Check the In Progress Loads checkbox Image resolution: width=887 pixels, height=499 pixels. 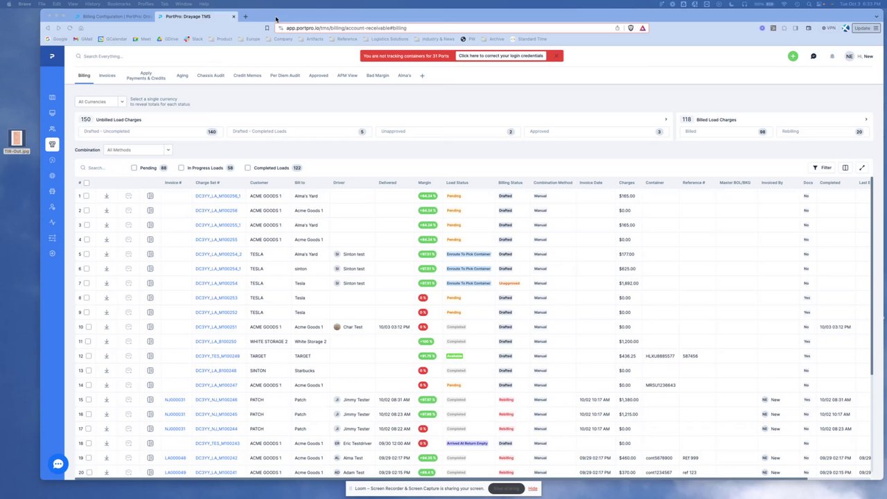pos(181,168)
